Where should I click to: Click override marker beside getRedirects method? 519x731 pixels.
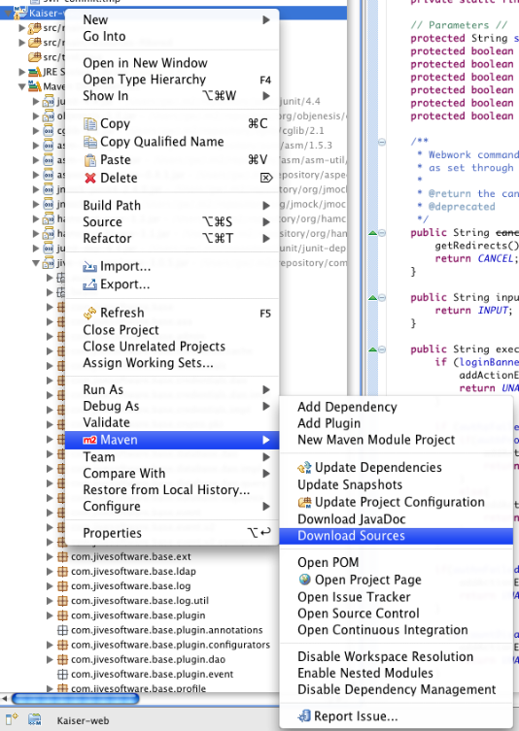pyautogui.click(x=372, y=233)
